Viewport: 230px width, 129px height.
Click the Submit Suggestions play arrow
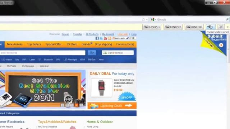pyautogui.click(x=221, y=45)
